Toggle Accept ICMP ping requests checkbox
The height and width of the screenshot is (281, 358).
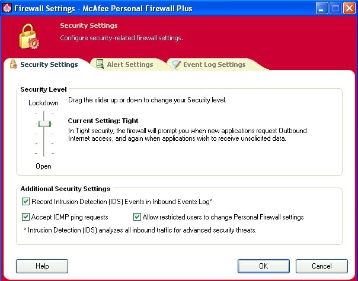point(25,217)
